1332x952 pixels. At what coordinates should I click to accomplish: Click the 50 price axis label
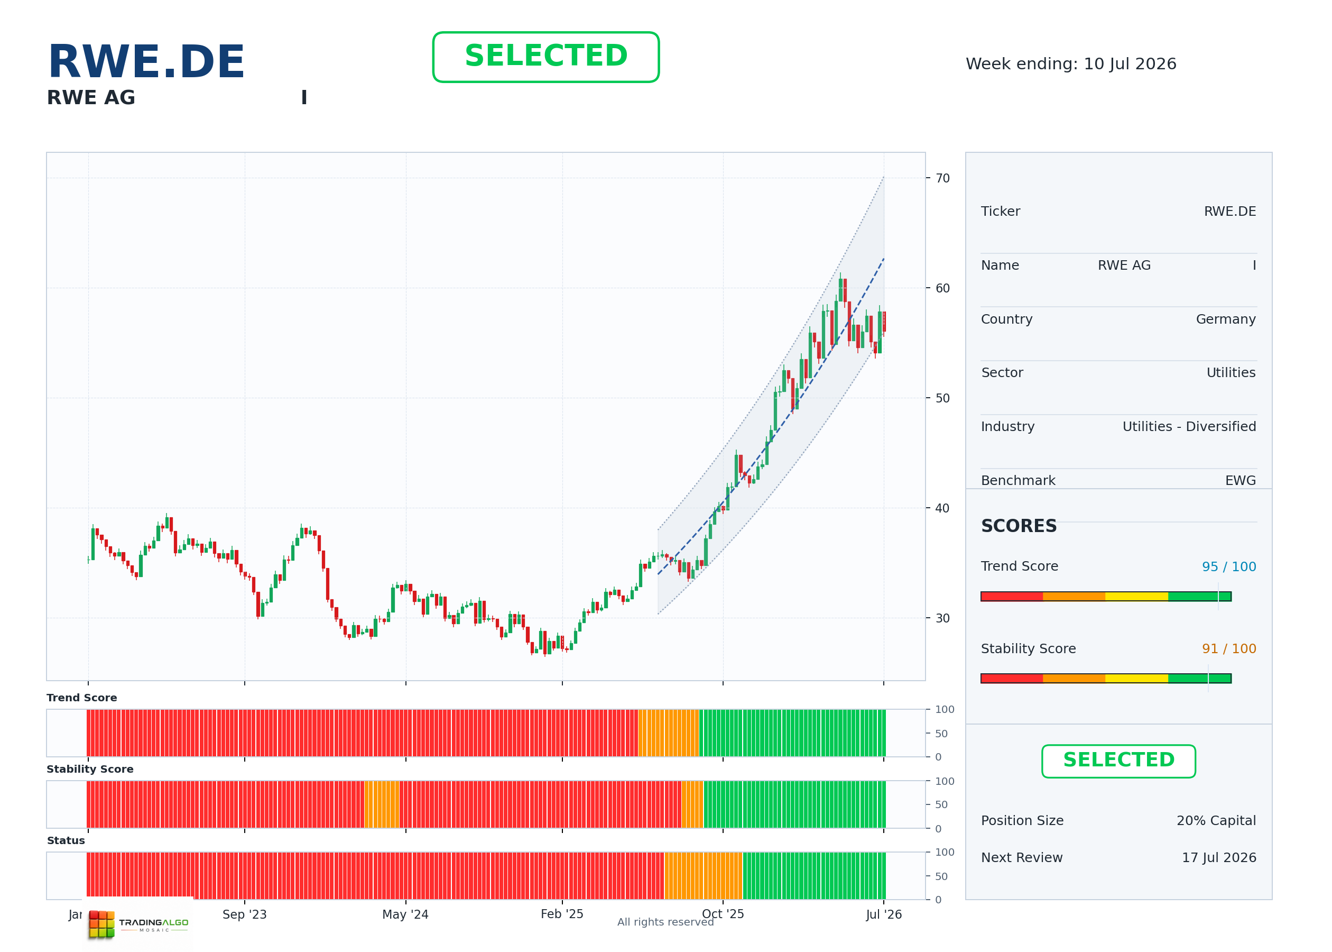(x=942, y=398)
